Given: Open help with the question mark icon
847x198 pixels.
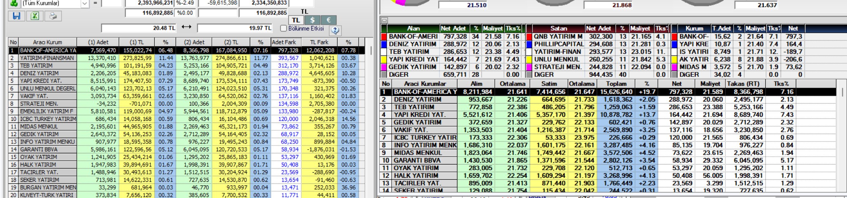Looking at the screenshot, I should click(335, 30).
